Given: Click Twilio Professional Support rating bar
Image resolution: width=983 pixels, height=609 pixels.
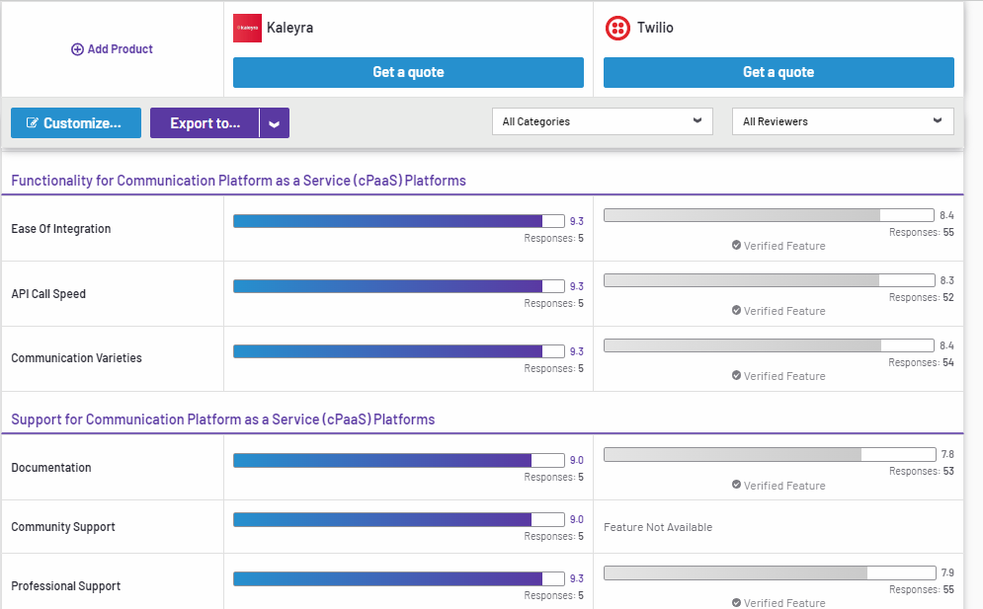Looking at the screenshot, I should (770, 572).
